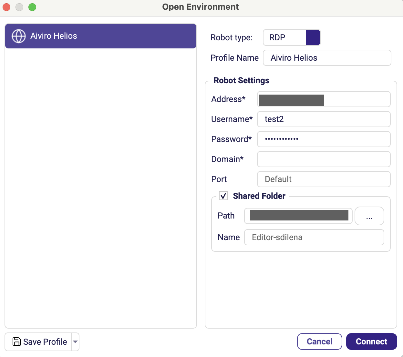Click the Robot Settings group title

[x=242, y=80]
